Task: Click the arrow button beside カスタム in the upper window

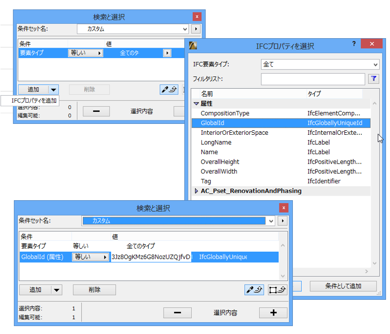Action: [196, 29]
